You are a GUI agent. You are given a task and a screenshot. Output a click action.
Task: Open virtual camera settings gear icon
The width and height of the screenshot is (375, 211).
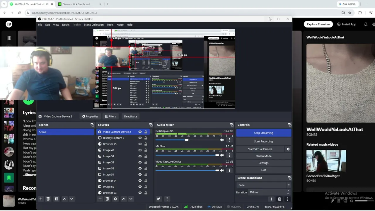tap(288, 149)
